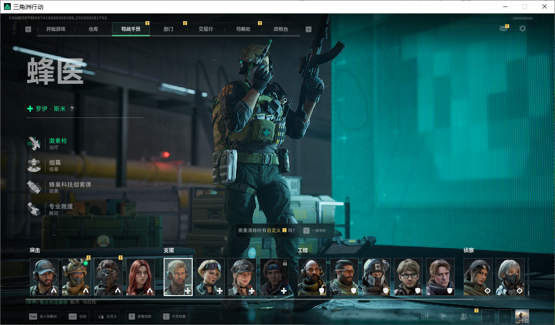Open the 交易行 tab

coord(206,29)
